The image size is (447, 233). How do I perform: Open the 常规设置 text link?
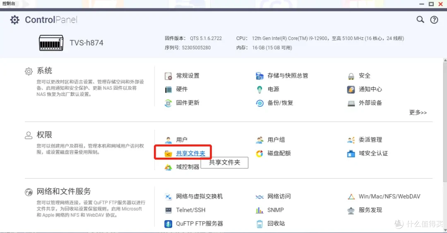187,76
